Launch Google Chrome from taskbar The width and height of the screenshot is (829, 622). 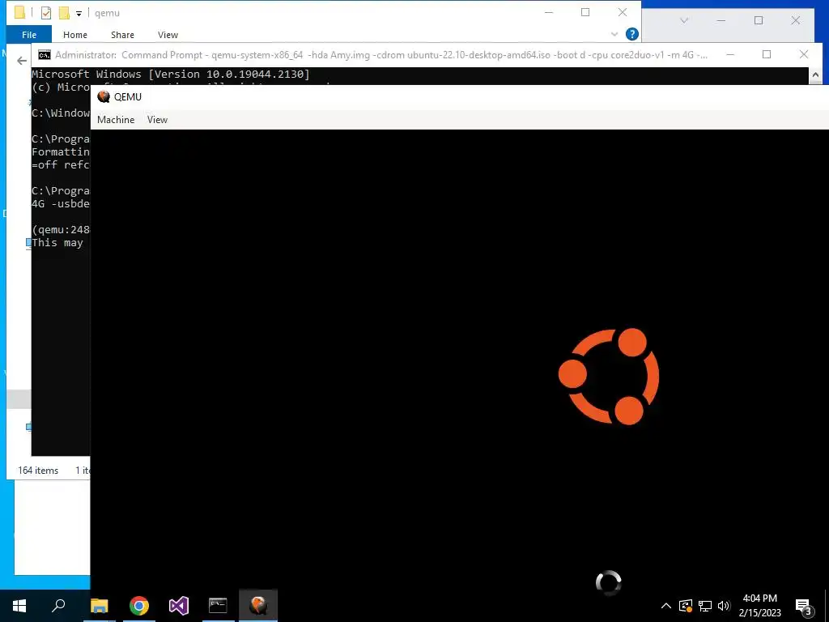click(139, 606)
